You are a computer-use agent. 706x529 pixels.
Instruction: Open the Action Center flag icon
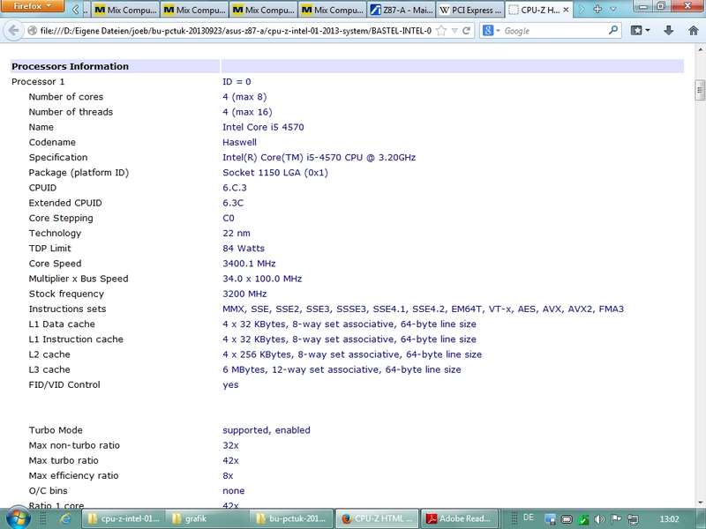[616, 519]
